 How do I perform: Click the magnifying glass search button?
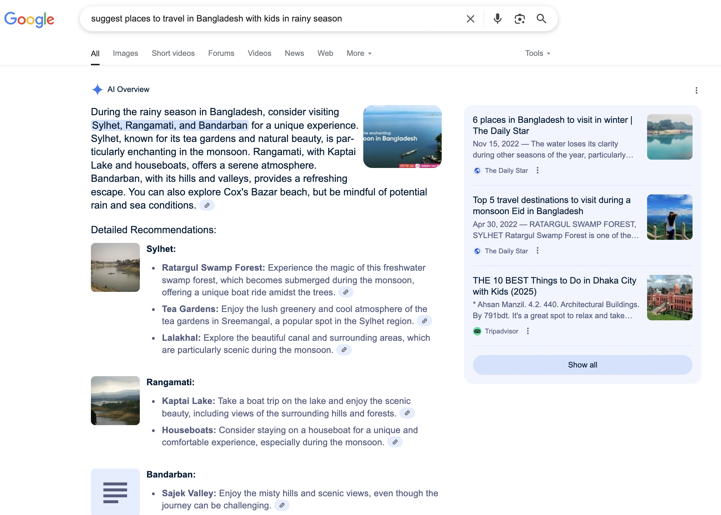click(541, 19)
